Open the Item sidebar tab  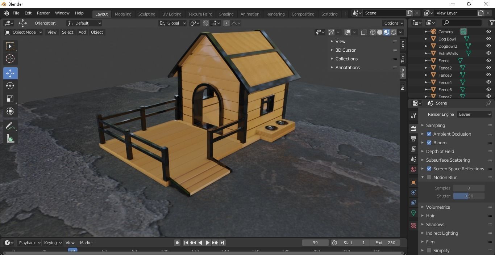click(403, 45)
